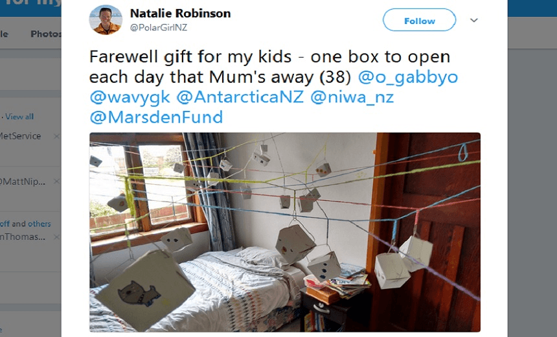This screenshot has width=557, height=337.
Task: Click the 'and others' followers link
Action: [31, 224]
